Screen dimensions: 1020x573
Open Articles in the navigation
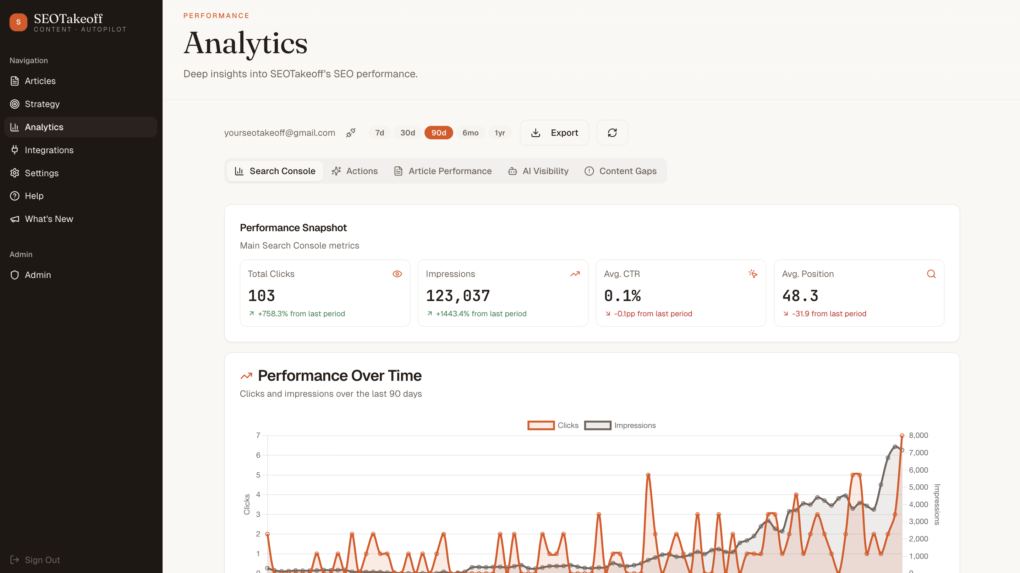pyautogui.click(x=81, y=81)
